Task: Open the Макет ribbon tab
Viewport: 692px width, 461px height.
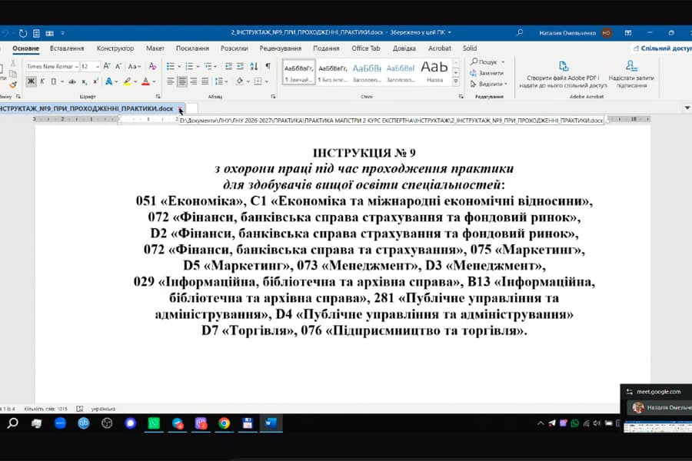Action: [155, 48]
